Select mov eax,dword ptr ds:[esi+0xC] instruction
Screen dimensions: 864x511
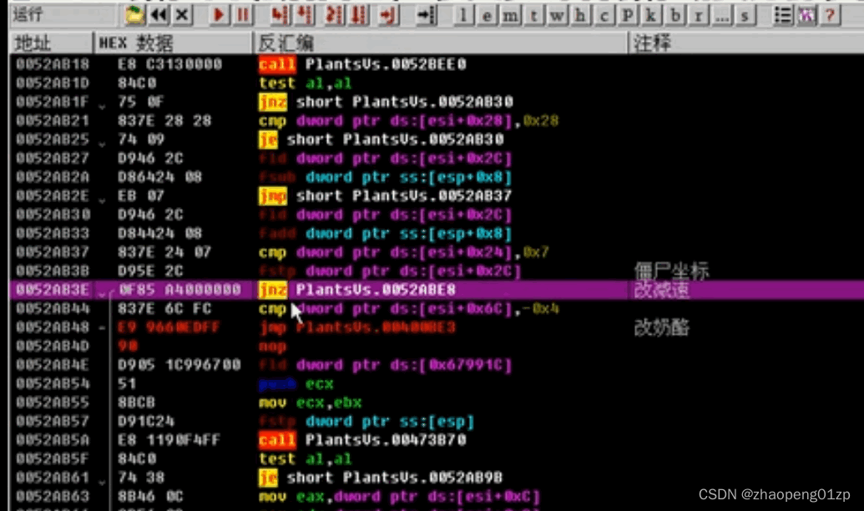(x=400, y=496)
